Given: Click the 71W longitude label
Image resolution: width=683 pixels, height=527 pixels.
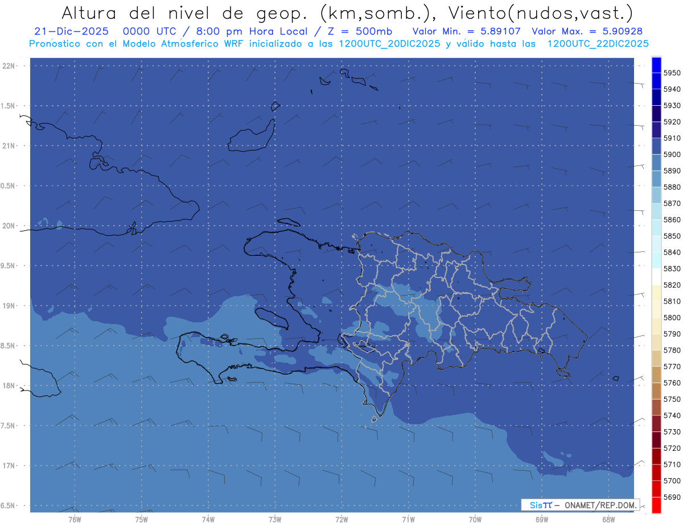Looking at the screenshot, I should (x=408, y=520).
